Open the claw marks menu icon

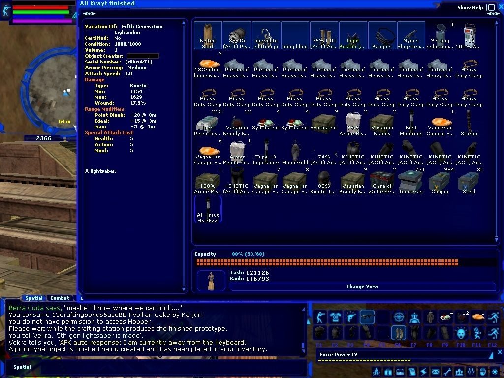[471, 372]
